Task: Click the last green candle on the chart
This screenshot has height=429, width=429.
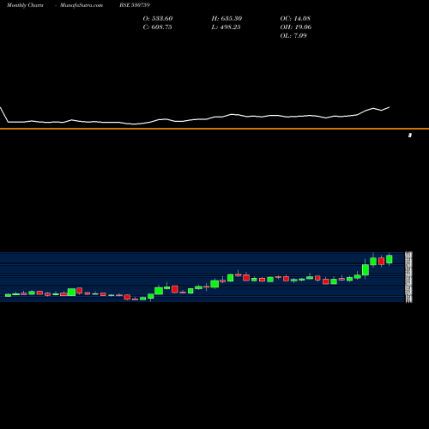Action: click(390, 259)
